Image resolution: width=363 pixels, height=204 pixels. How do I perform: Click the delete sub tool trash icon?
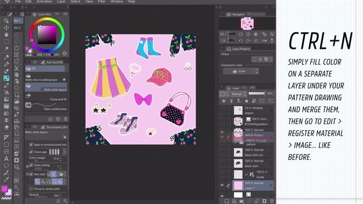(66, 119)
